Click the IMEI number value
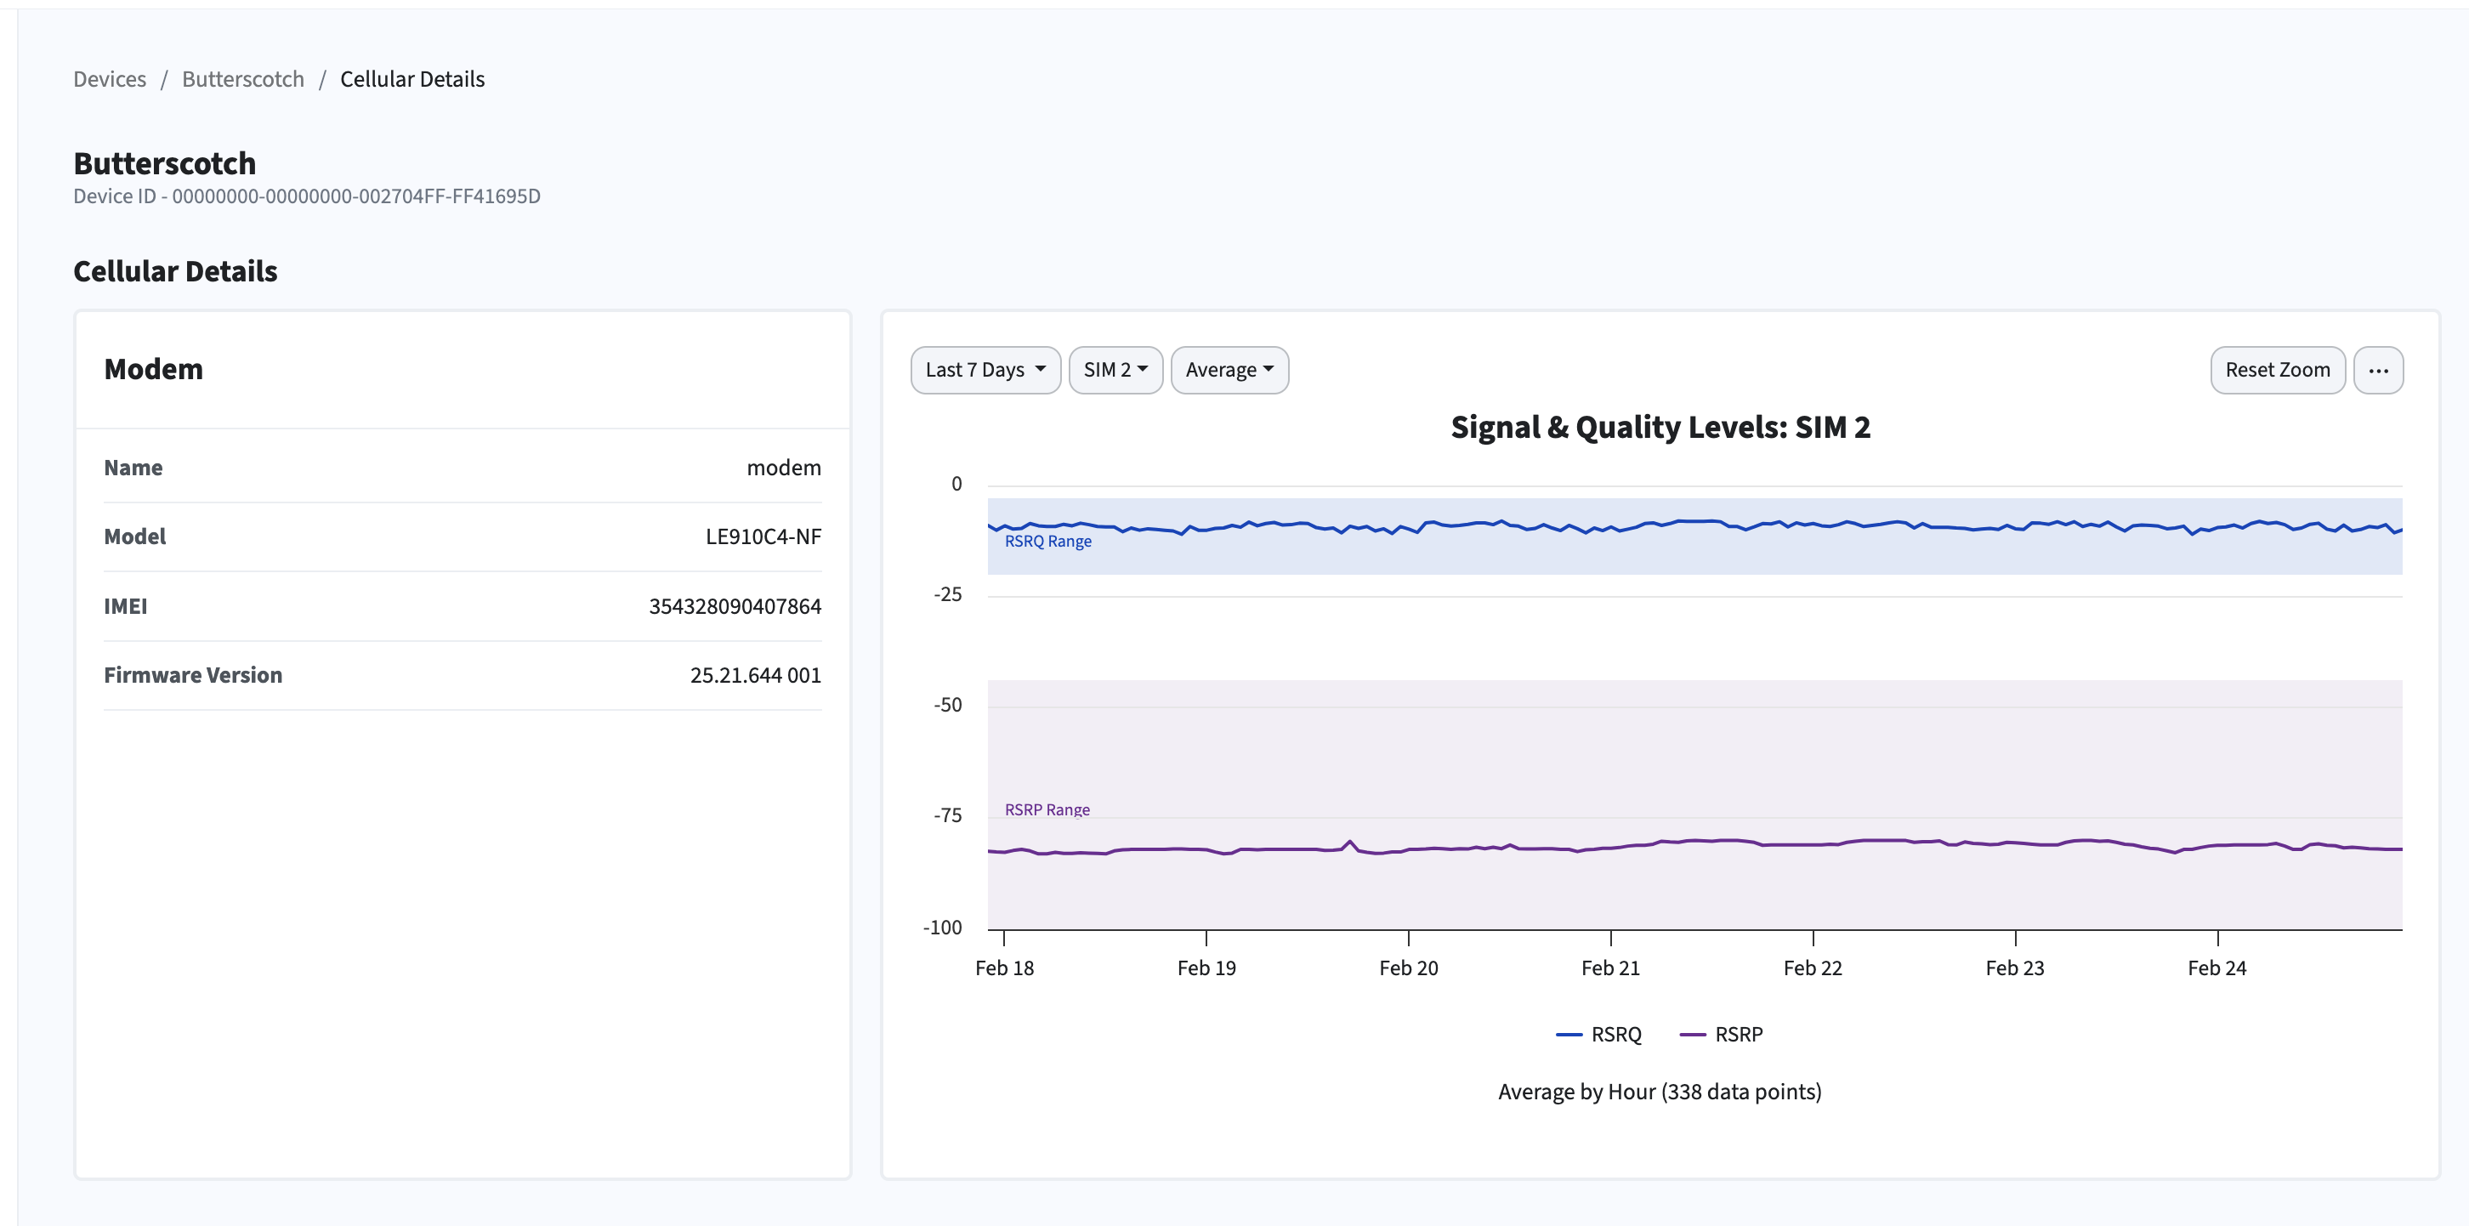 (x=735, y=606)
